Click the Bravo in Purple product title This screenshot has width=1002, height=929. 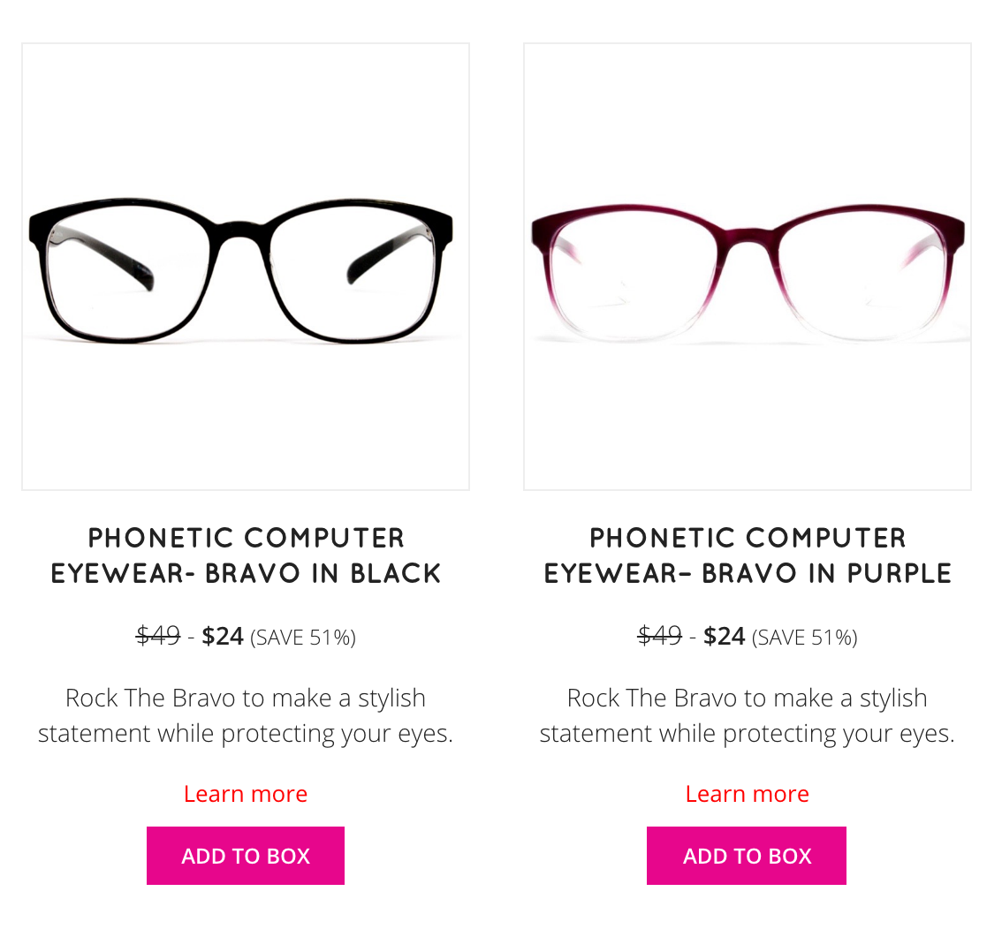(747, 555)
